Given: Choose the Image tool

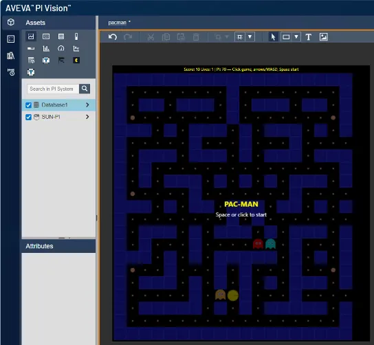Looking at the screenshot, I should pos(323,37).
